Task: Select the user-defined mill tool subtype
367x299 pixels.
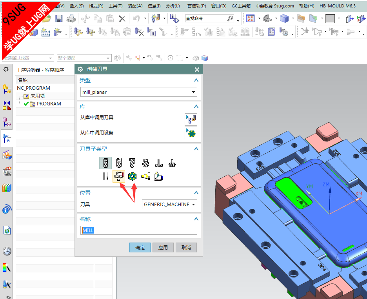Action: pyautogui.click(x=119, y=176)
